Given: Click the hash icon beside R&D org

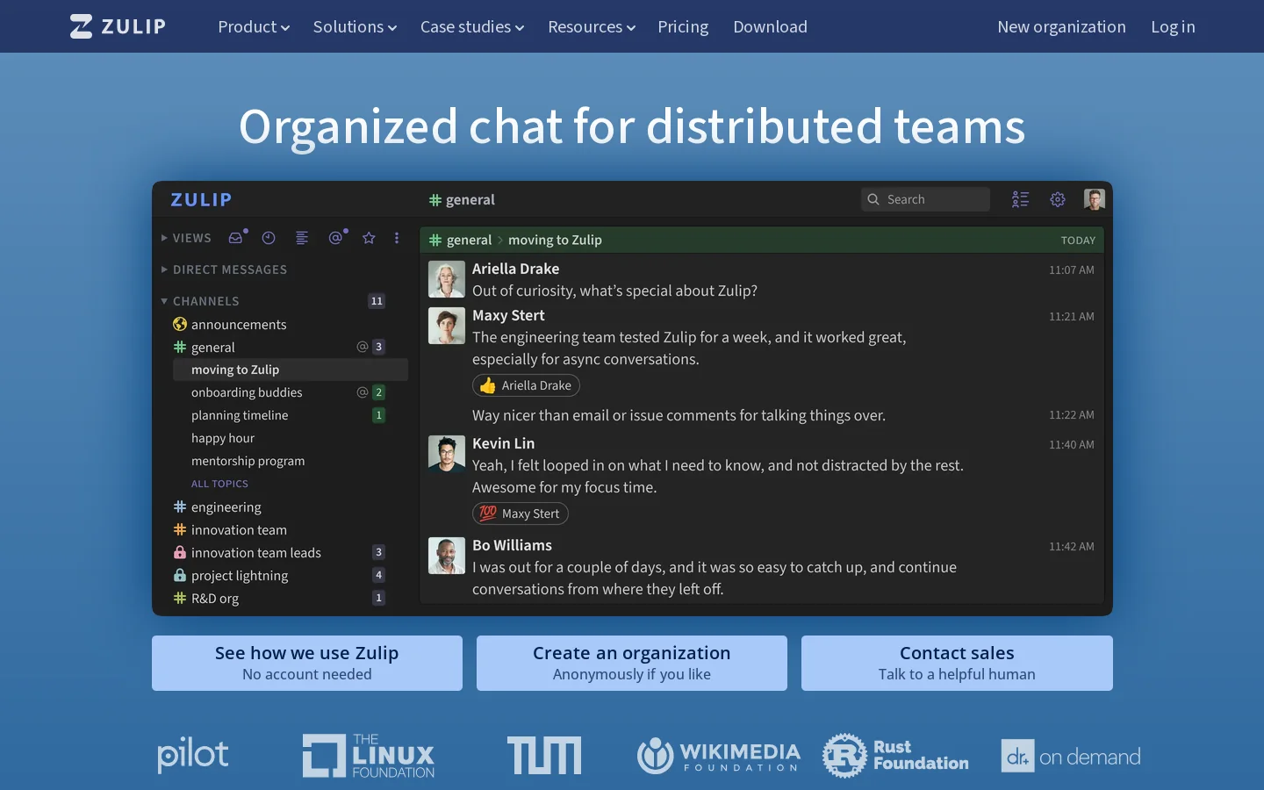Looking at the screenshot, I should (x=180, y=599).
